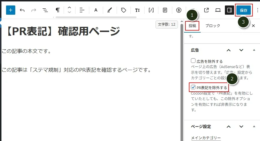Screen dimensions: 260x141
Task: Click the 保存 save button
Action: (x=244, y=10)
